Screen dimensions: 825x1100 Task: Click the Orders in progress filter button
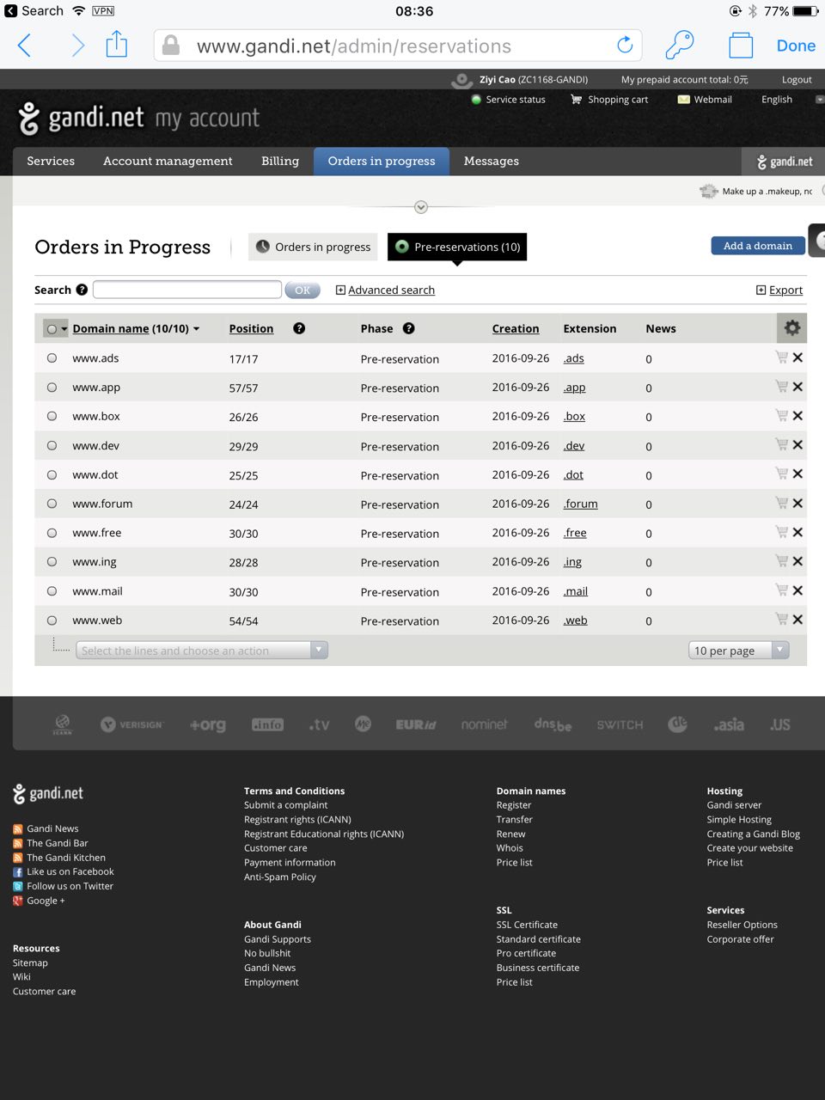pos(314,247)
